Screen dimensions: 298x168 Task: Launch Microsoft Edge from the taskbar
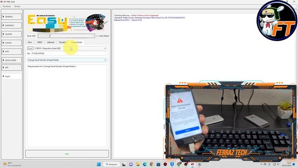point(145,164)
